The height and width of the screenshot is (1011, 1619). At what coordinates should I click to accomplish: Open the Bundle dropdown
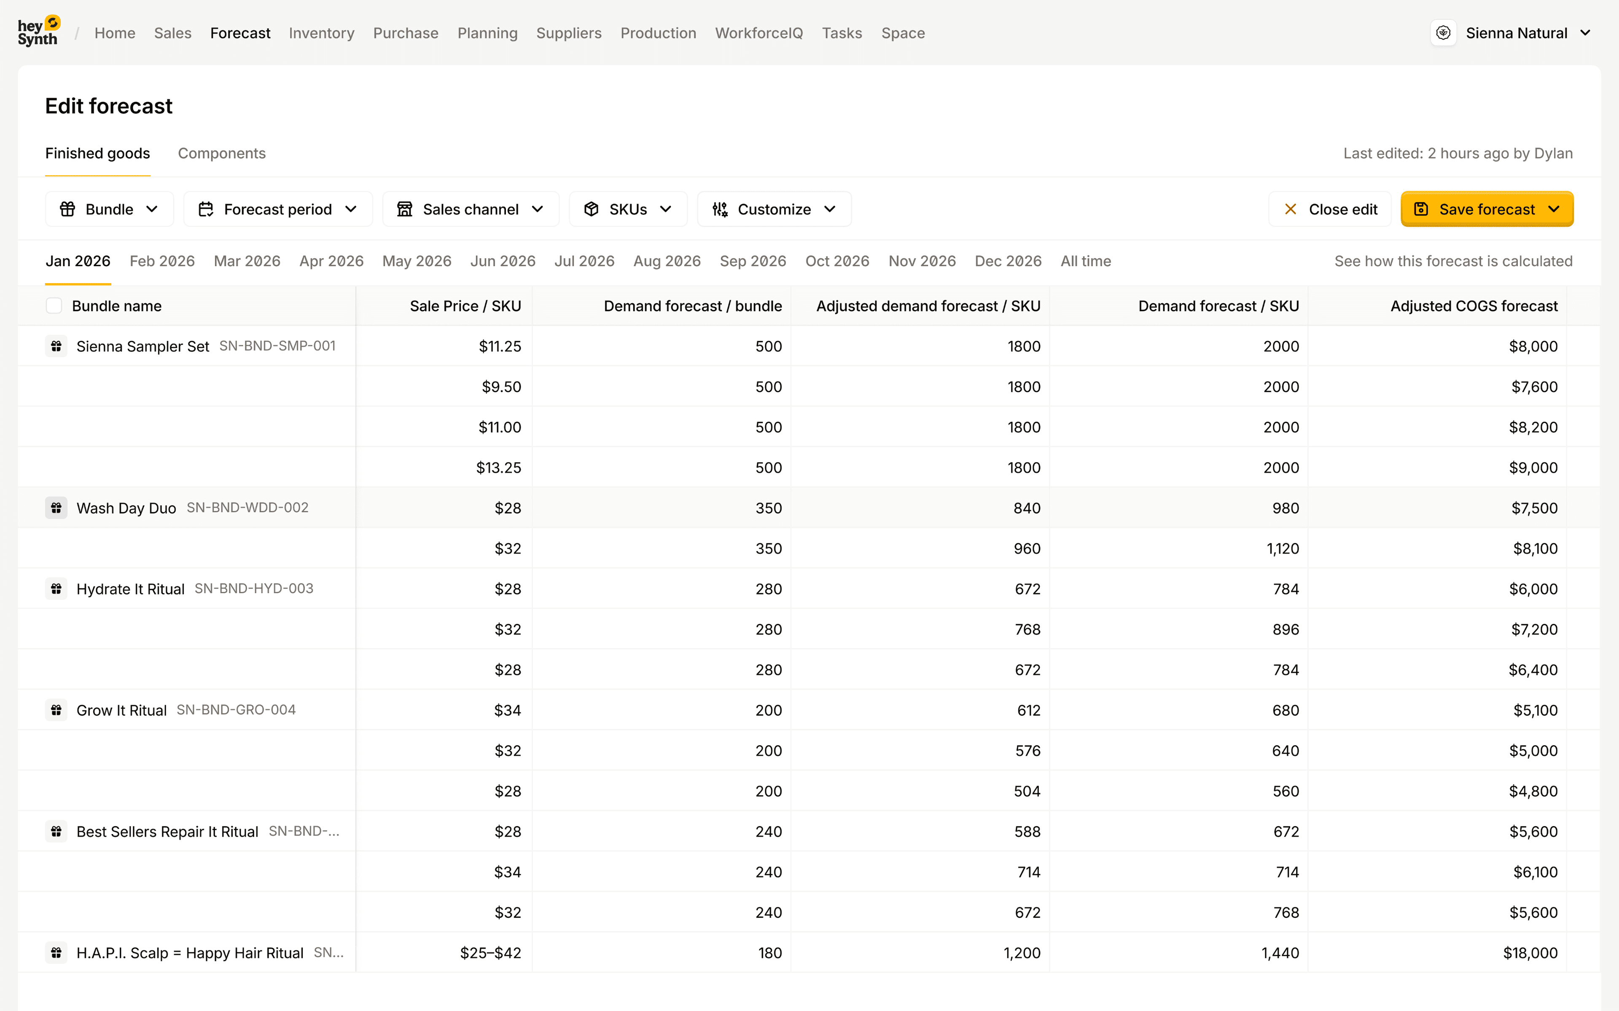click(109, 209)
